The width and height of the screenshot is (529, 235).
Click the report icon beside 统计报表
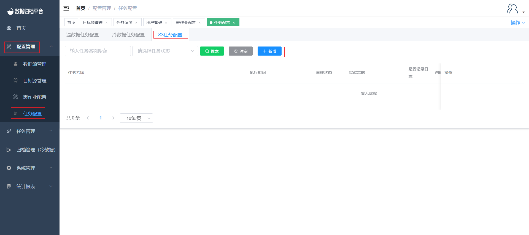click(x=9, y=186)
